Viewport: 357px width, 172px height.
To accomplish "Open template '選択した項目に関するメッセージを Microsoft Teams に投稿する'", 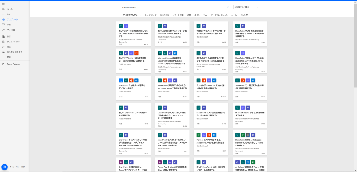I will (172, 34).
